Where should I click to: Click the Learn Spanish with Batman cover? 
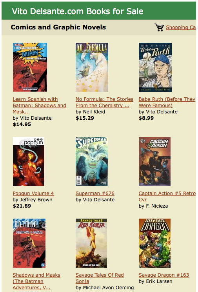(30, 67)
